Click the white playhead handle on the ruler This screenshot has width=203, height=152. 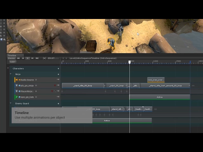pos(129,62)
